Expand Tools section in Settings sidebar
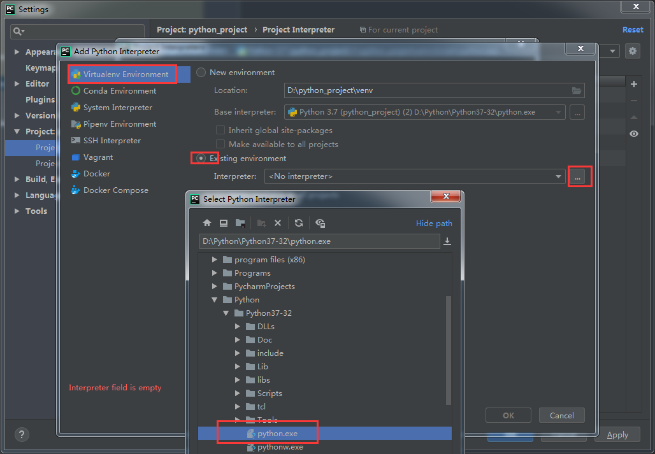Image resolution: width=655 pixels, height=454 pixels. (x=17, y=211)
